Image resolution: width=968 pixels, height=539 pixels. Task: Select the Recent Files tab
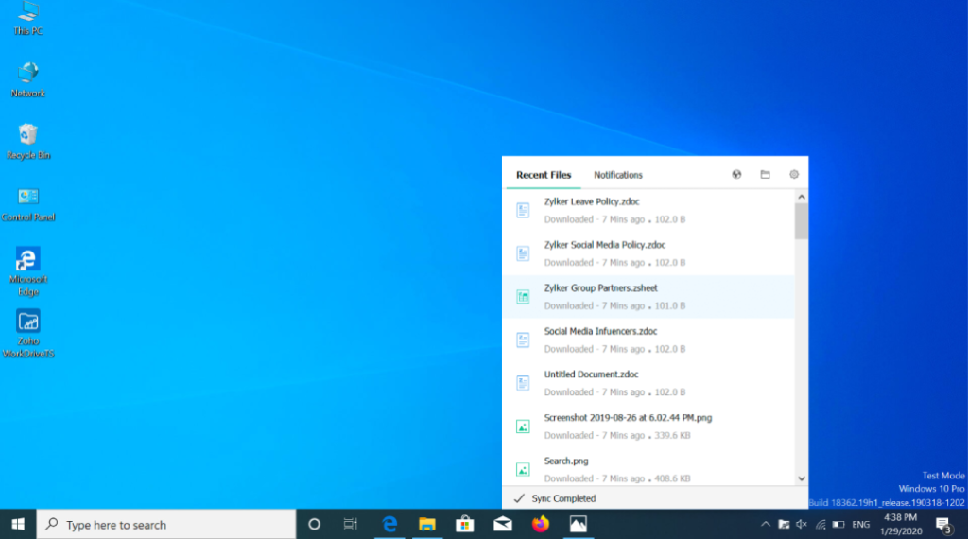[544, 175]
